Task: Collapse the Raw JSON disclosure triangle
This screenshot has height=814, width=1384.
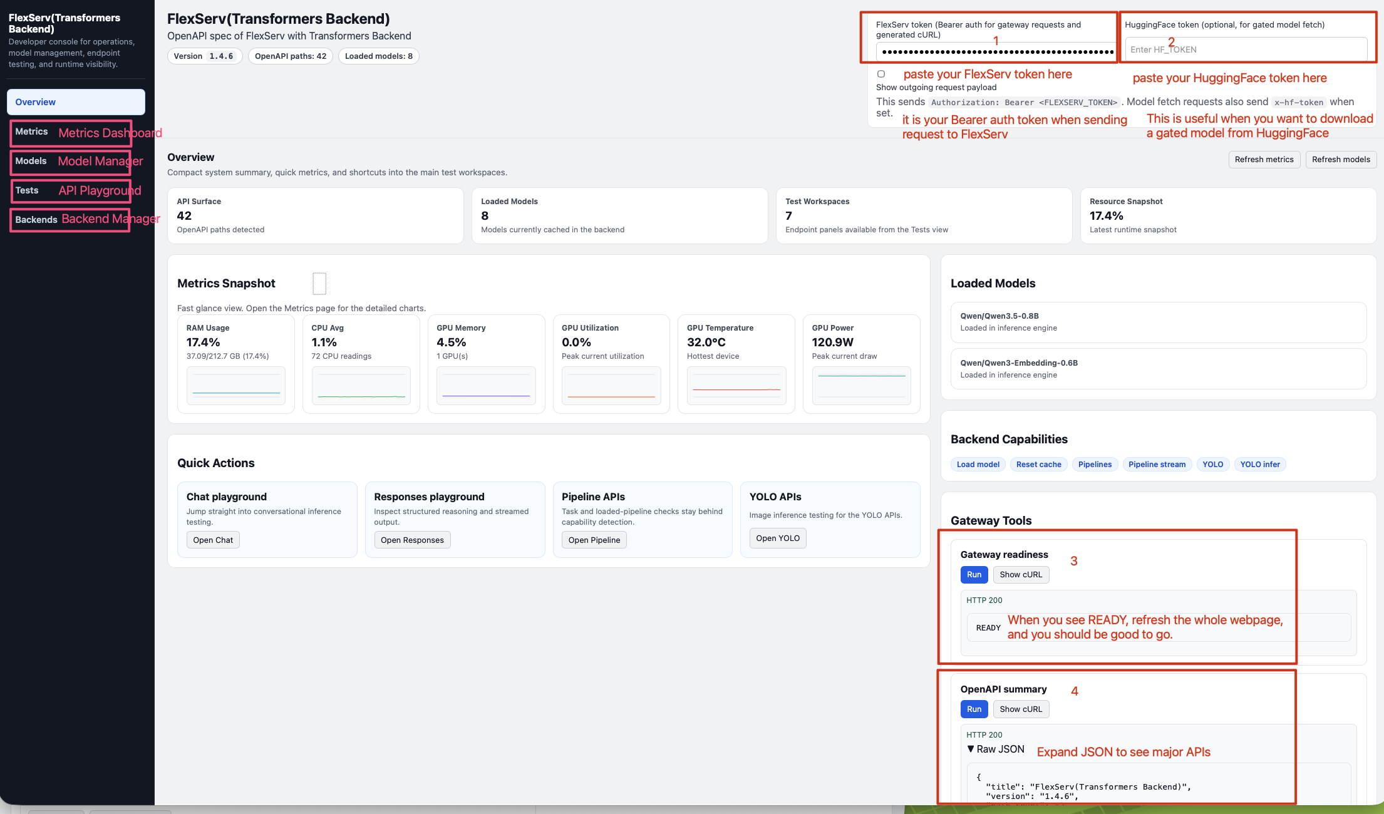Action: [971, 749]
